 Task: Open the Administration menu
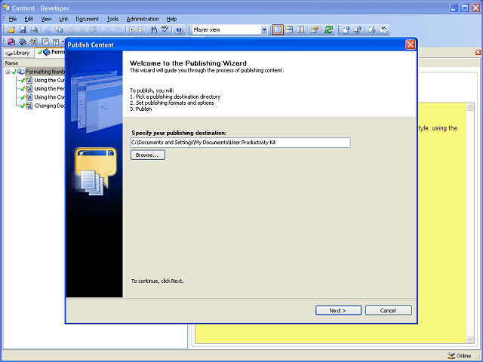click(x=143, y=19)
